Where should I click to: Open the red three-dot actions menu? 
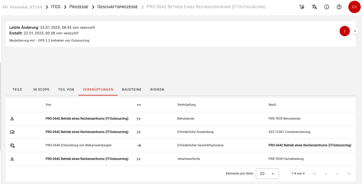[345, 31]
